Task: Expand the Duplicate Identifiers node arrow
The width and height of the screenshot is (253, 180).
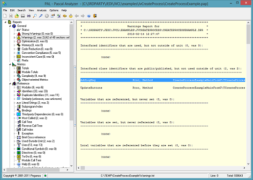Action: pyautogui.click(x=14, y=95)
